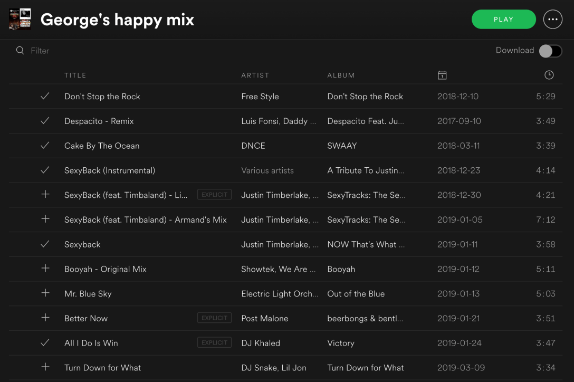Sort by the clock duration column icon
The image size is (574, 382).
click(549, 75)
